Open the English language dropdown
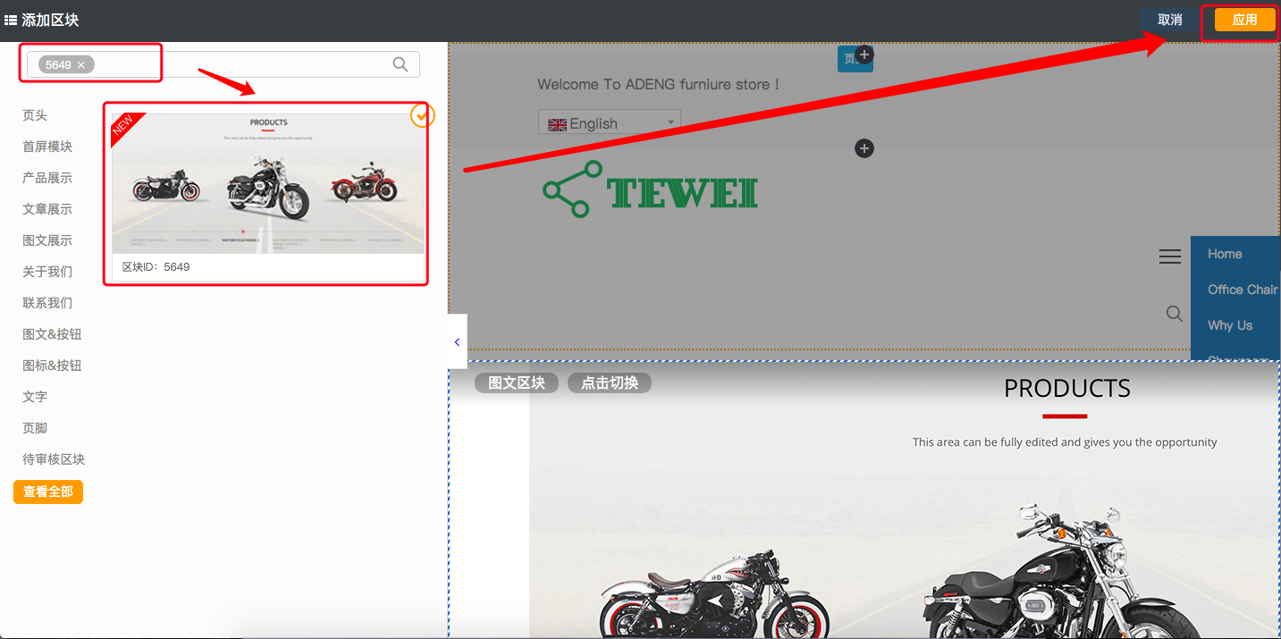1281x639 pixels. pos(609,123)
